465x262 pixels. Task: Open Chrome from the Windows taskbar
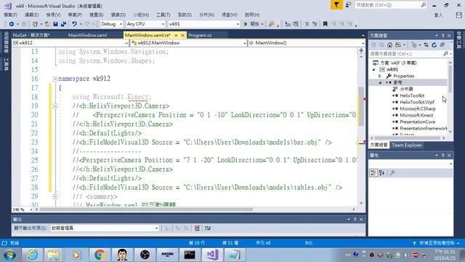click(100, 255)
